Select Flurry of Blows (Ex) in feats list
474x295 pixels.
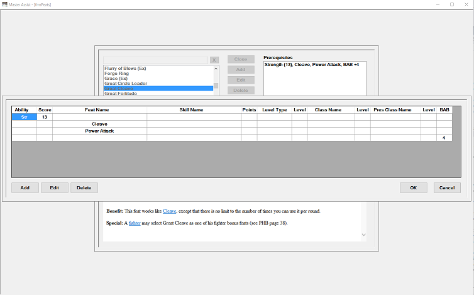coord(158,69)
